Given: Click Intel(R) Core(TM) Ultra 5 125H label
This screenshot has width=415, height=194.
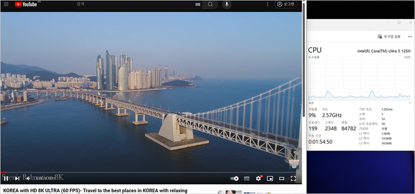Looking at the screenshot, I should (x=384, y=51).
